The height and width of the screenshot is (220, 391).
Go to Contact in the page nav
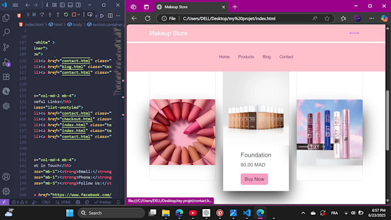tap(286, 57)
